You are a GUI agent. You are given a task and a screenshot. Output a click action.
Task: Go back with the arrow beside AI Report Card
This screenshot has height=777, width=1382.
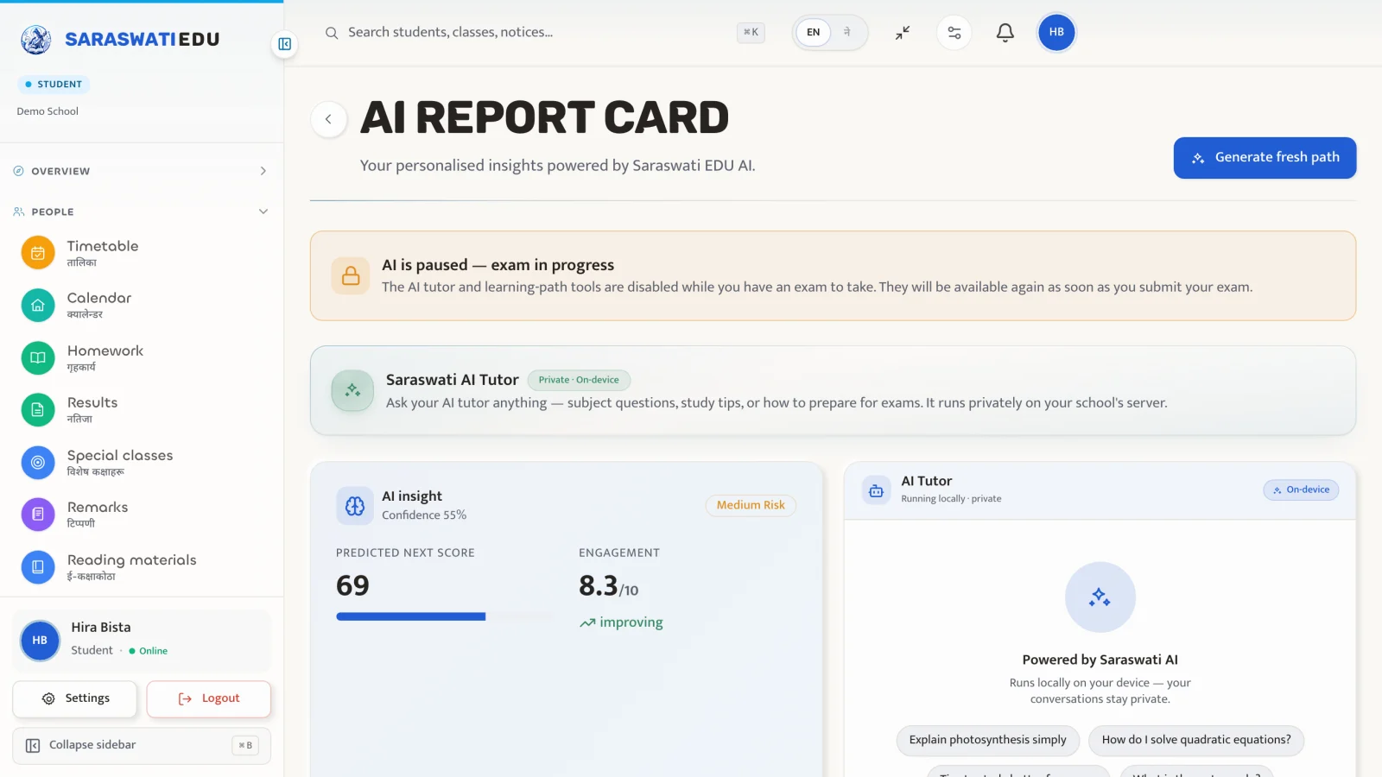tap(329, 119)
